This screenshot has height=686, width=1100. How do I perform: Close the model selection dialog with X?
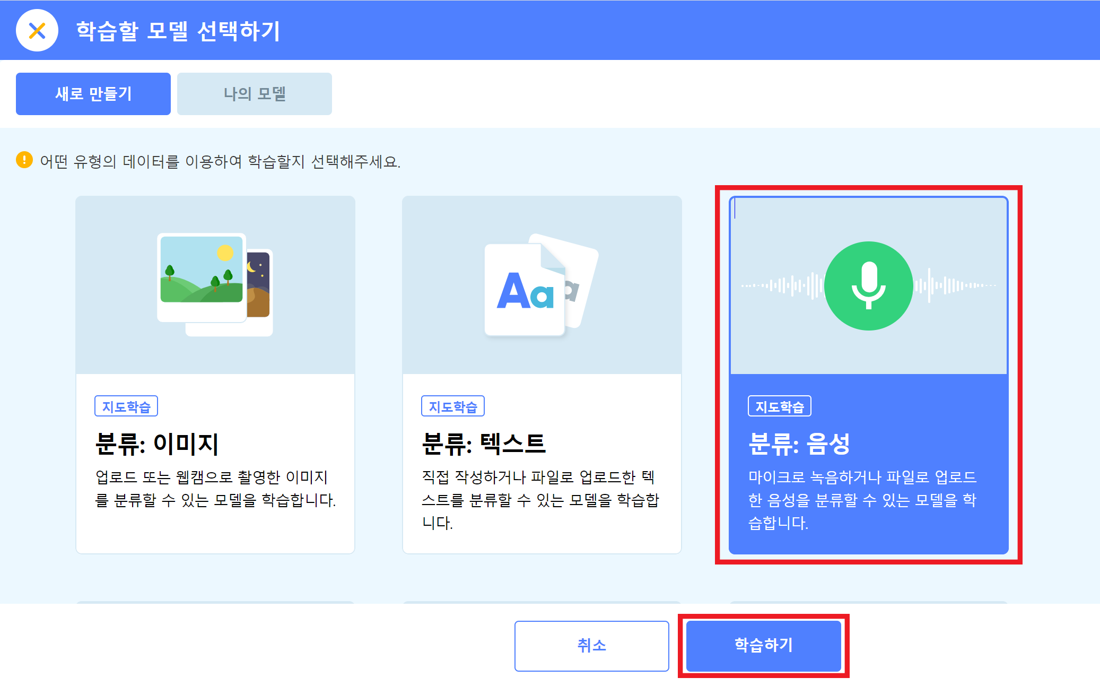[37, 30]
